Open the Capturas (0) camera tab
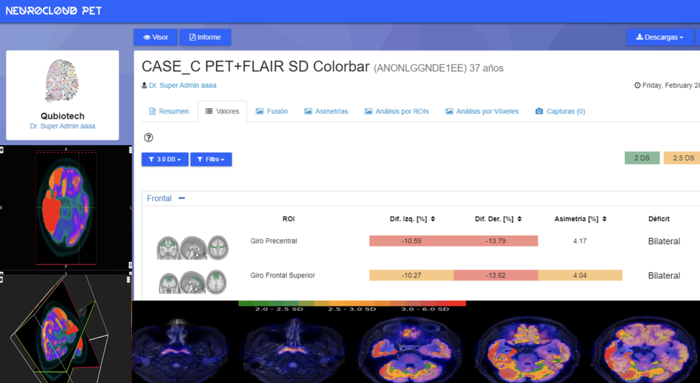The width and height of the screenshot is (700, 383). coord(560,111)
